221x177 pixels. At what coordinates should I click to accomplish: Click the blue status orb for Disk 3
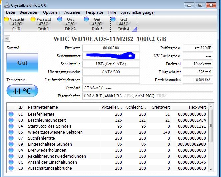(x=86, y=19)
